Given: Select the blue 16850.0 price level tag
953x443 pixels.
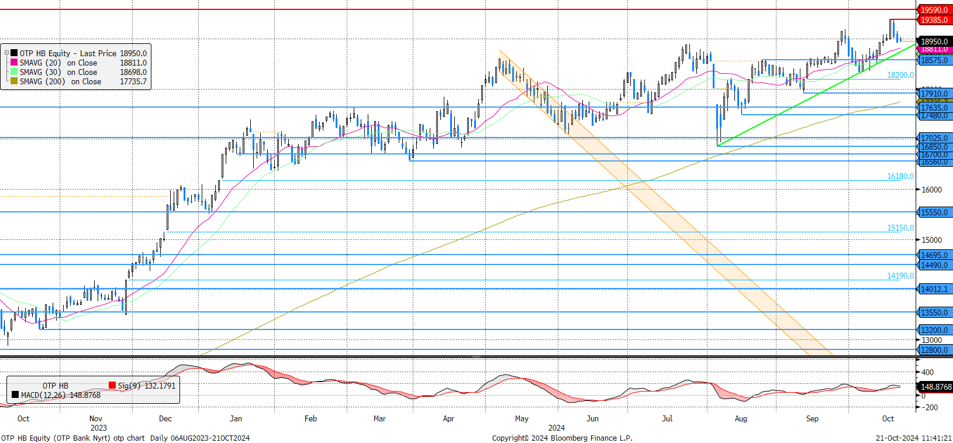Looking at the screenshot, I should (x=934, y=147).
